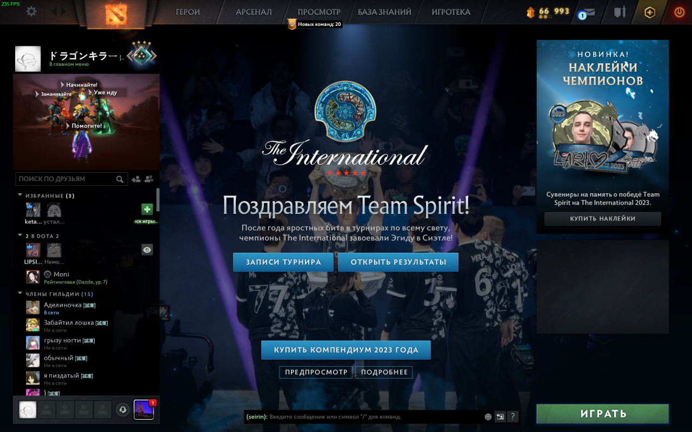This screenshot has height=432, width=692.
Task: Collapse the 2 В DOTA 2 section
Action: tap(20, 236)
